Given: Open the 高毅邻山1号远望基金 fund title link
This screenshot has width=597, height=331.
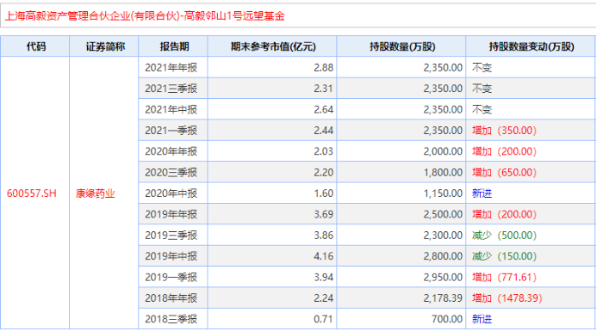Looking at the screenshot, I should [145, 16].
